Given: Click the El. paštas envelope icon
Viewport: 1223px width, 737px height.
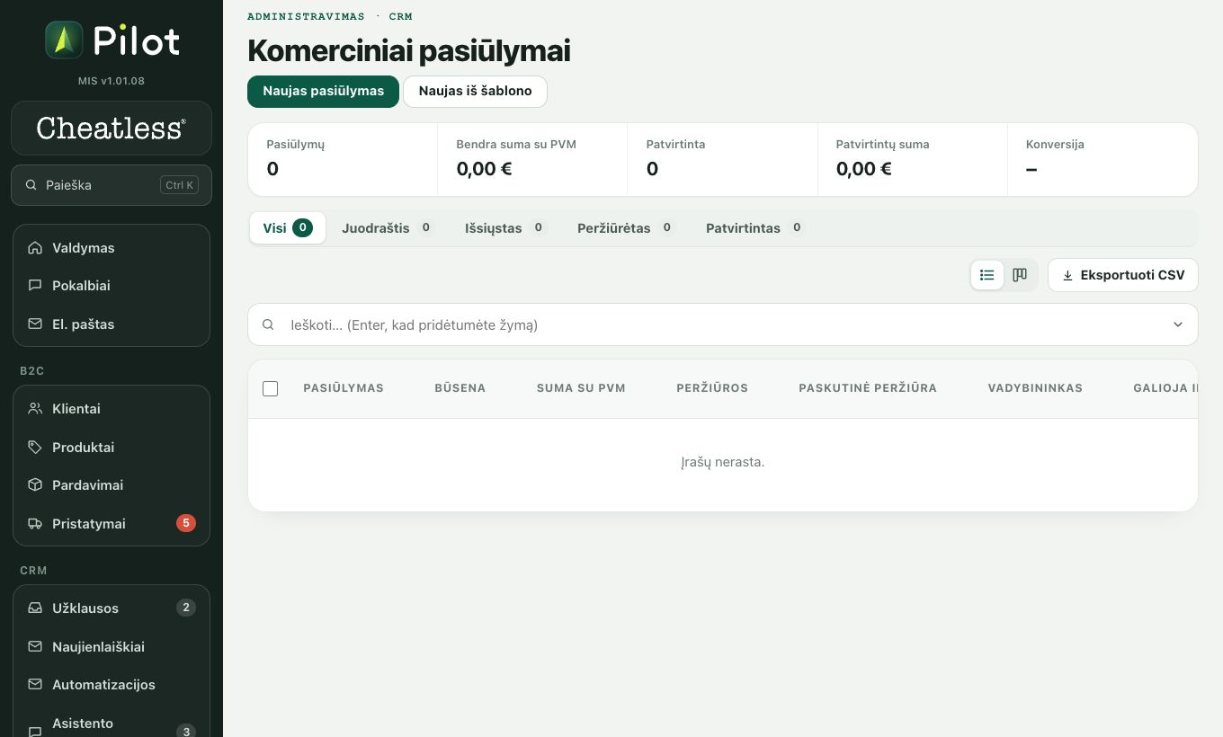Looking at the screenshot, I should (35, 324).
